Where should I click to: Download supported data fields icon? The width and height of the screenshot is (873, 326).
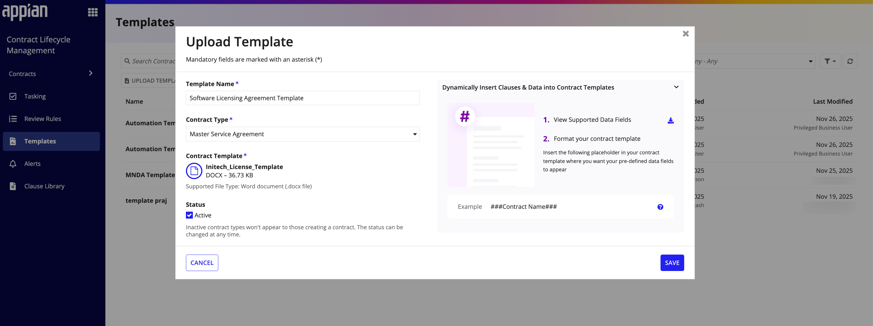(x=670, y=120)
